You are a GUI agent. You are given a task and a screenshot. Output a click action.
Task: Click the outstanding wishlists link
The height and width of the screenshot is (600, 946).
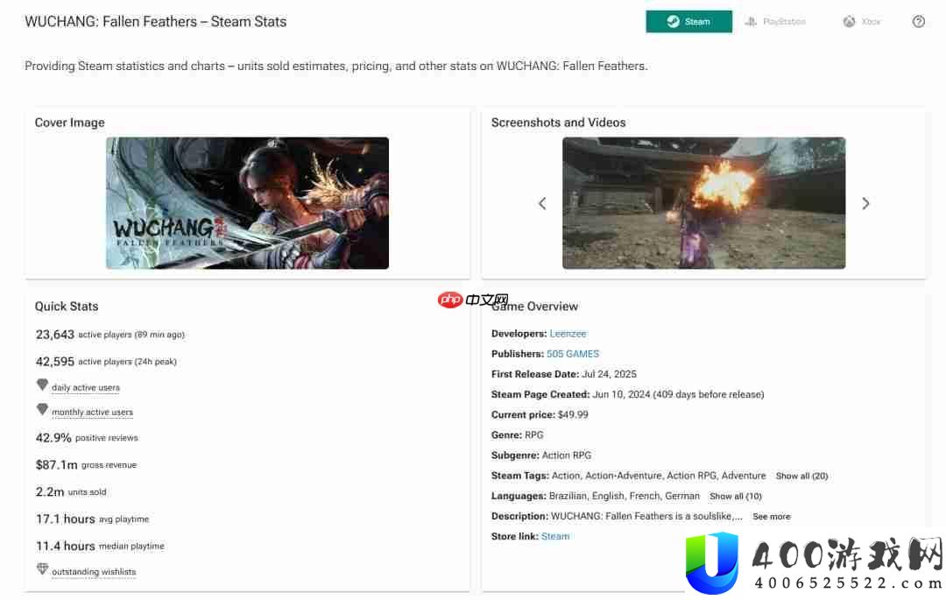[x=94, y=572]
